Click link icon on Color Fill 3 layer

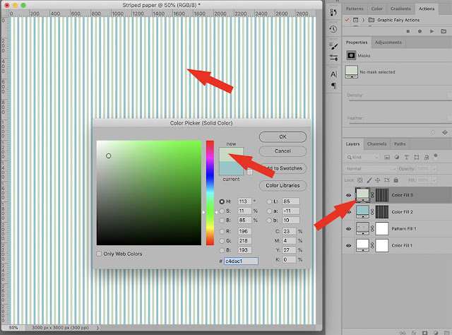(372, 195)
